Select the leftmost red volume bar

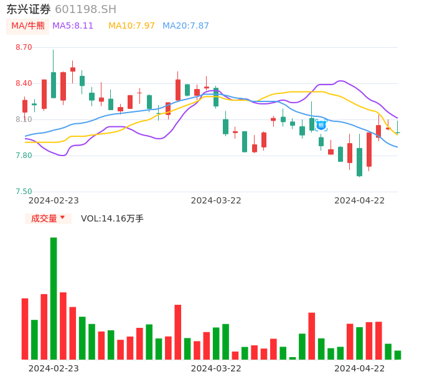[25, 328]
